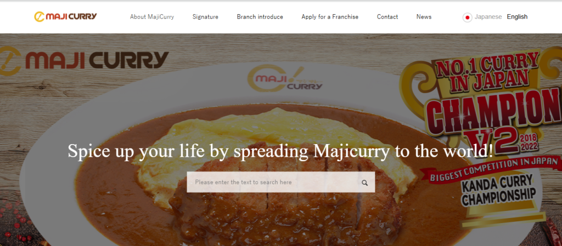Click the magnifying glass search icon
562x246 pixels.
364,182
